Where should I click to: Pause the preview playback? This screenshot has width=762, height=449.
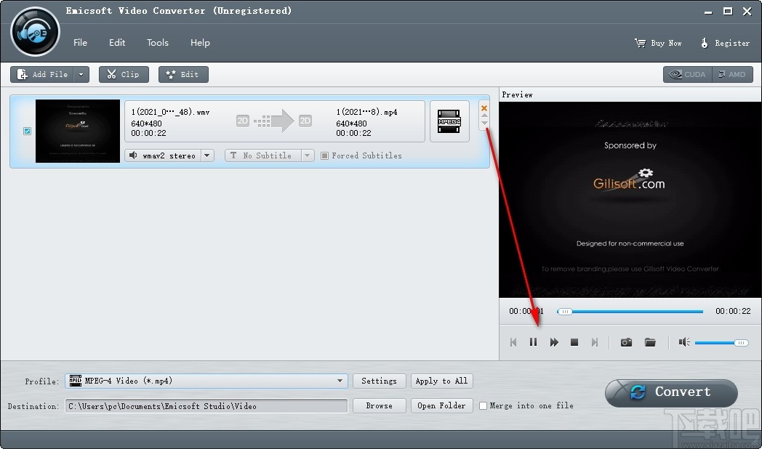point(533,341)
